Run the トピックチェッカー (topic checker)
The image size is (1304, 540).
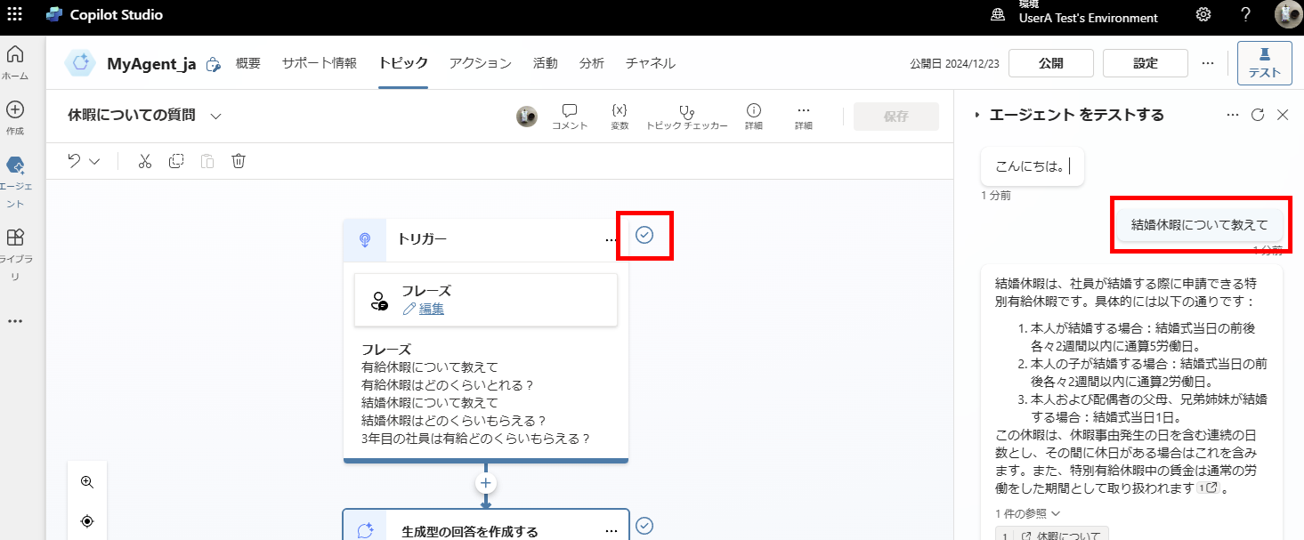tap(685, 115)
